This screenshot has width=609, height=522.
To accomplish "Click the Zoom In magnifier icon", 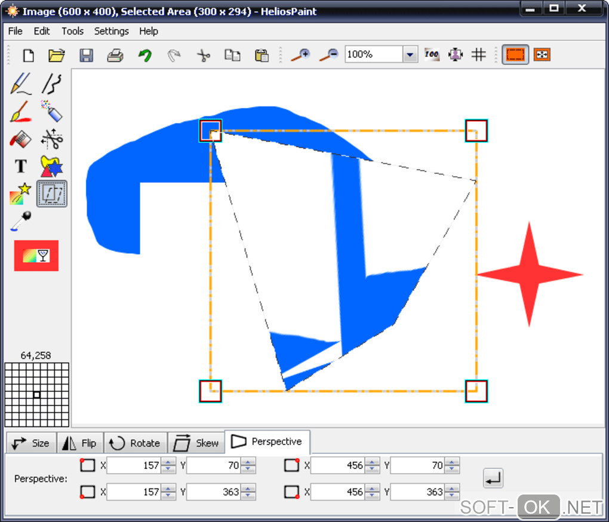I will 300,55.
